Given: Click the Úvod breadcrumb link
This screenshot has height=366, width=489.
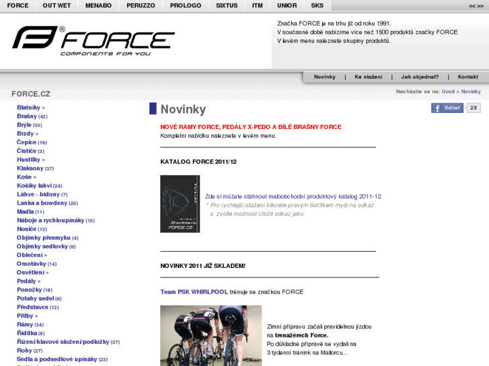Looking at the screenshot, I should pyautogui.click(x=448, y=91).
